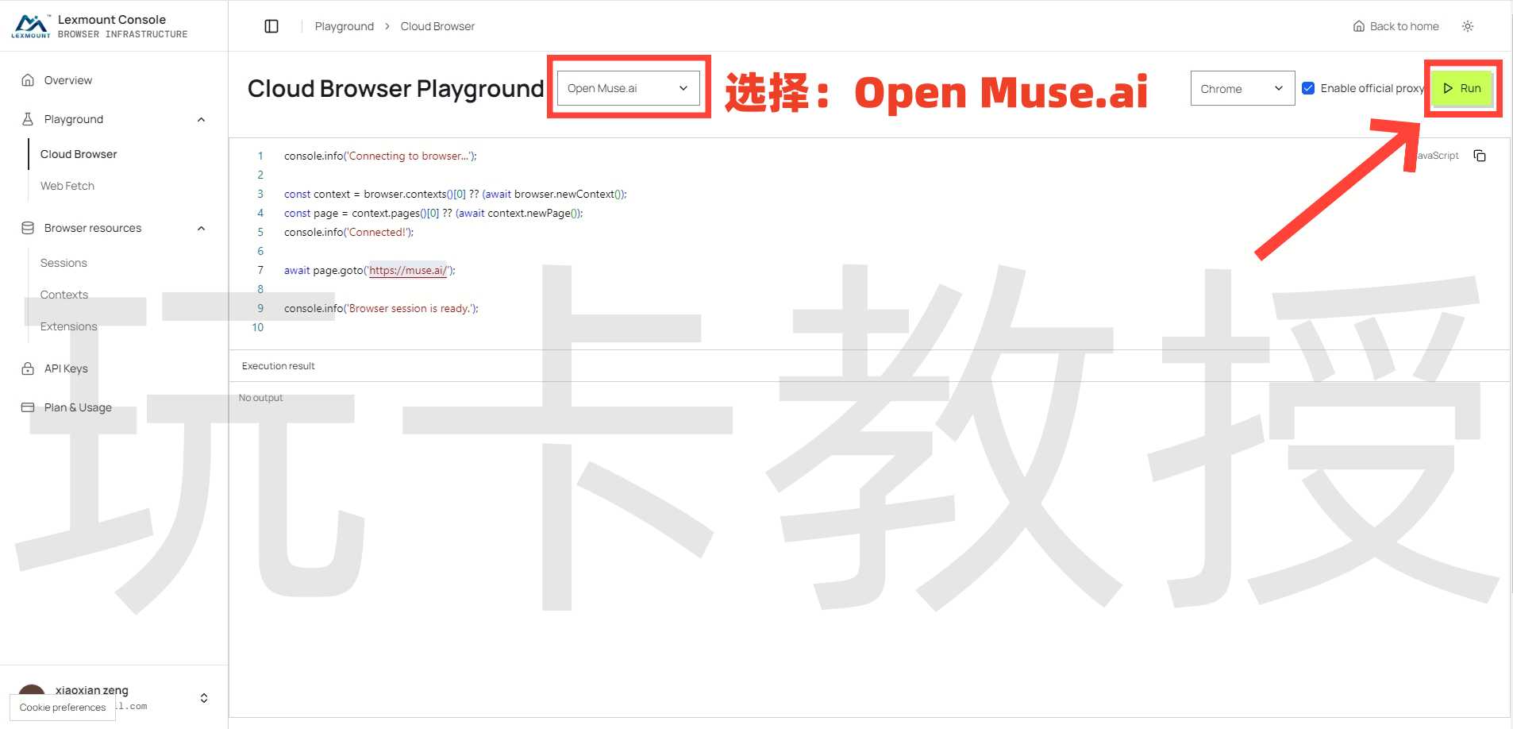The image size is (1513, 729).
Task: Click the Lexmount logo icon
Action: tap(31, 26)
